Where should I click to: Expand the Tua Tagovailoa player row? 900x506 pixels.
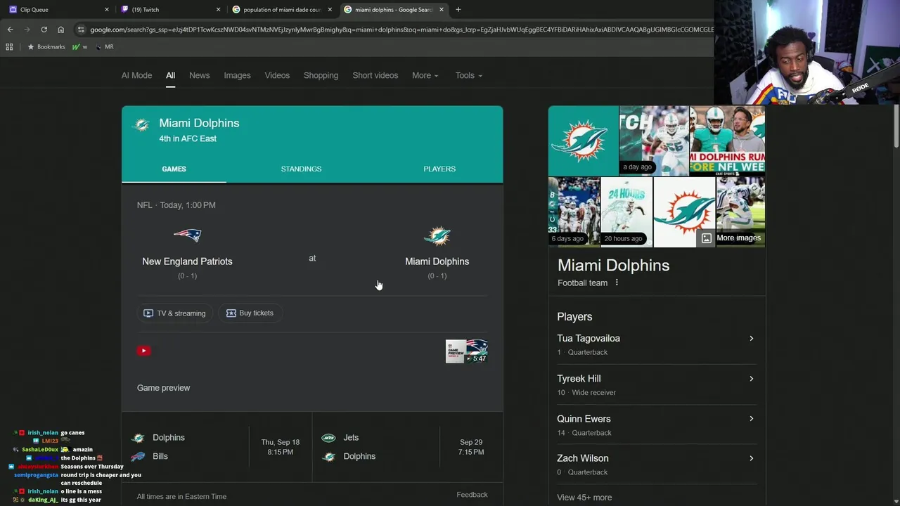pyautogui.click(x=655, y=344)
